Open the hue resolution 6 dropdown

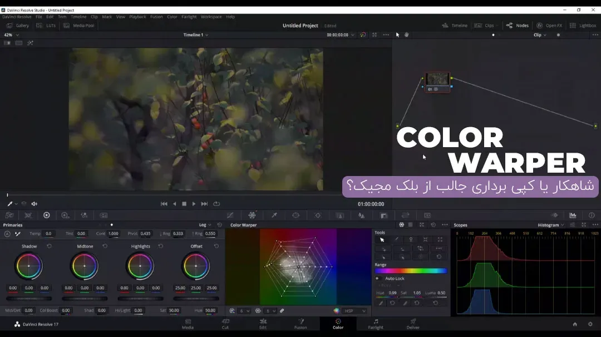tap(244, 311)
